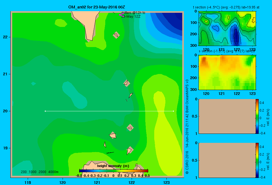The width and height of the screenshot is (272, 185).
Task: Click longitude label 123 on map's bottom axis
Action: (166, 182)
